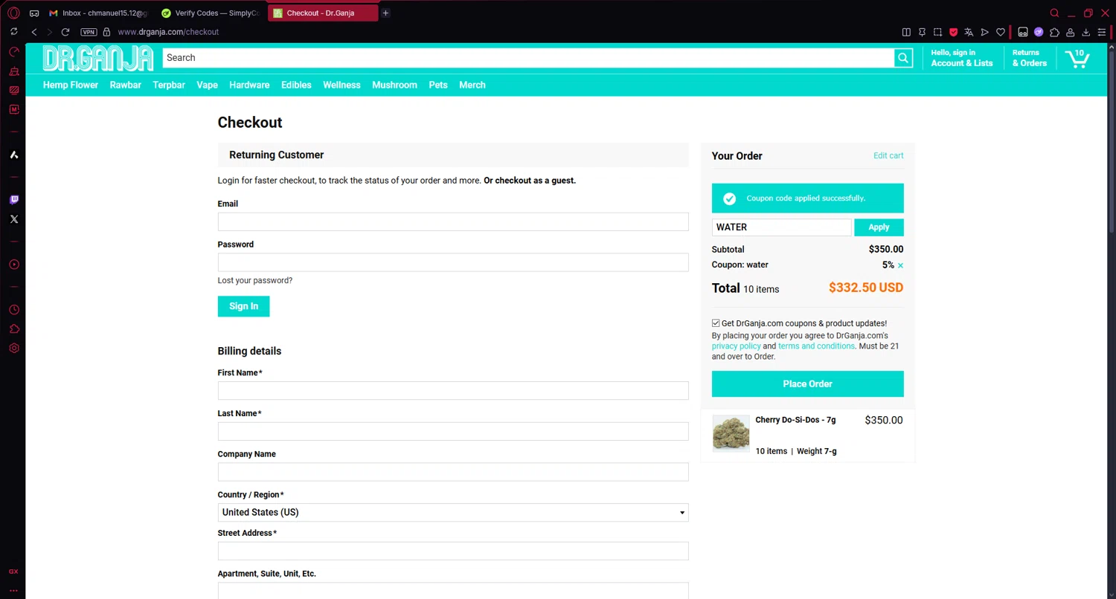Click Returns & Orders link
Image resolution: width=1116 pixels, height=599 pixels.
[1030, 58]
